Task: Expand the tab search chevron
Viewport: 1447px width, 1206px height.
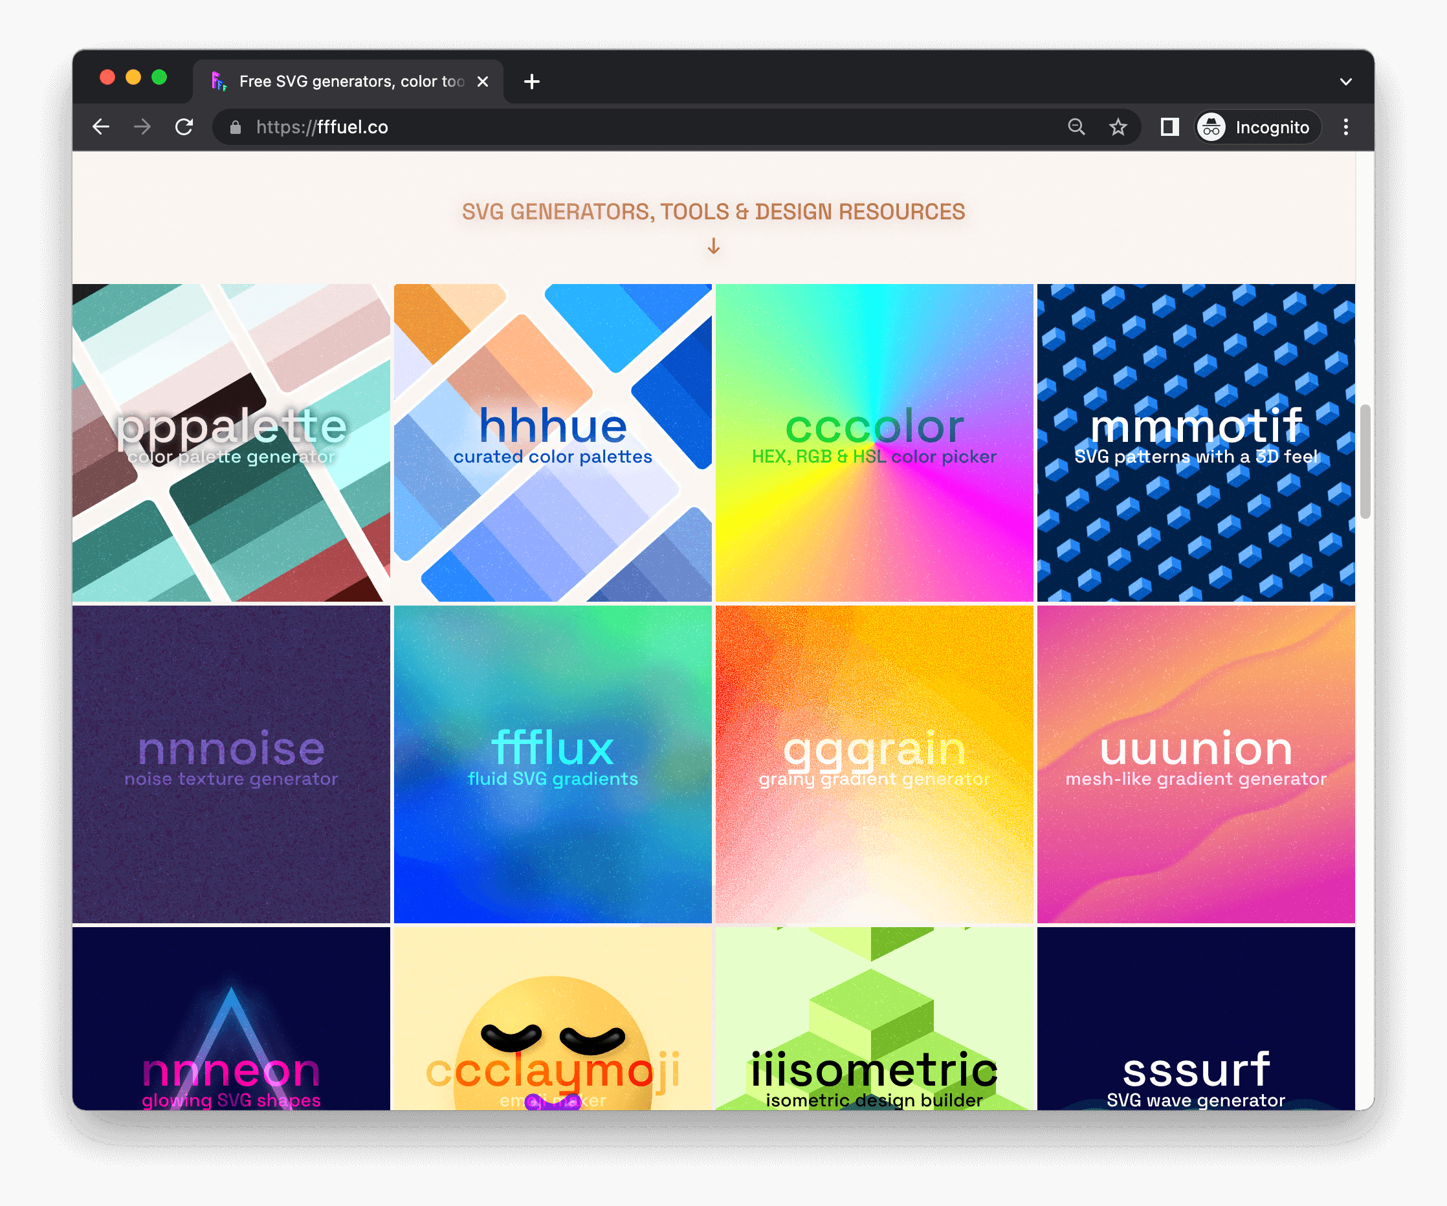Action: pos(1345,82)
